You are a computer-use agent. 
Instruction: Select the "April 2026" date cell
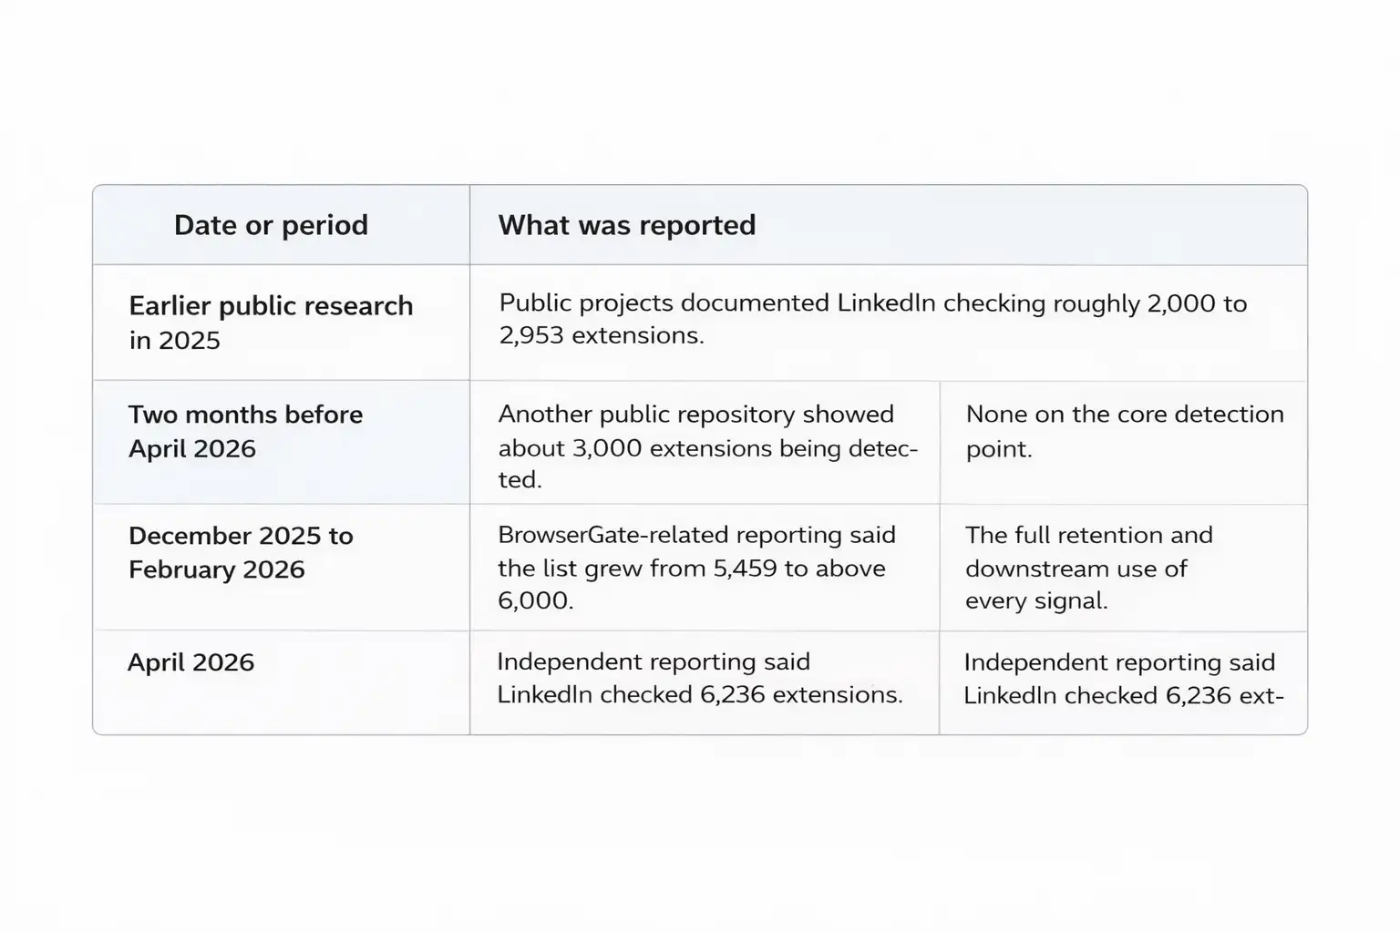[x=190, y=662]
